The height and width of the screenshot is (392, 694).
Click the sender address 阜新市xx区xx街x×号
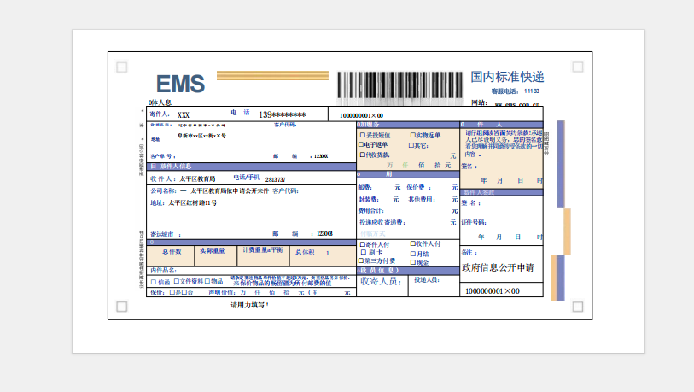pyautogui.click(x=201, y=136)
